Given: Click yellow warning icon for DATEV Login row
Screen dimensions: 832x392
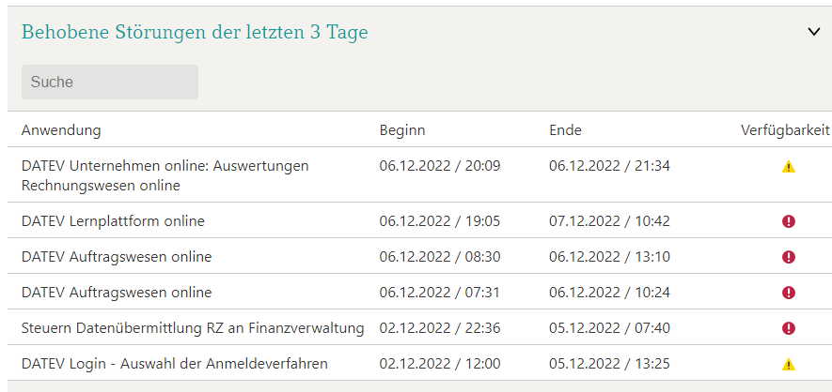Looking at the screenshot, I should tap(789, 364).
